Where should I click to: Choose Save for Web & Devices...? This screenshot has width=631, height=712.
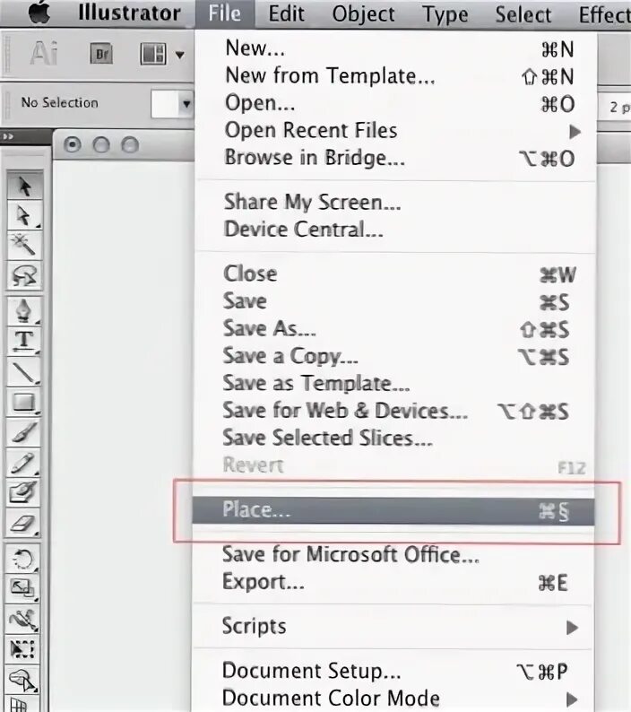coord(395,411)
